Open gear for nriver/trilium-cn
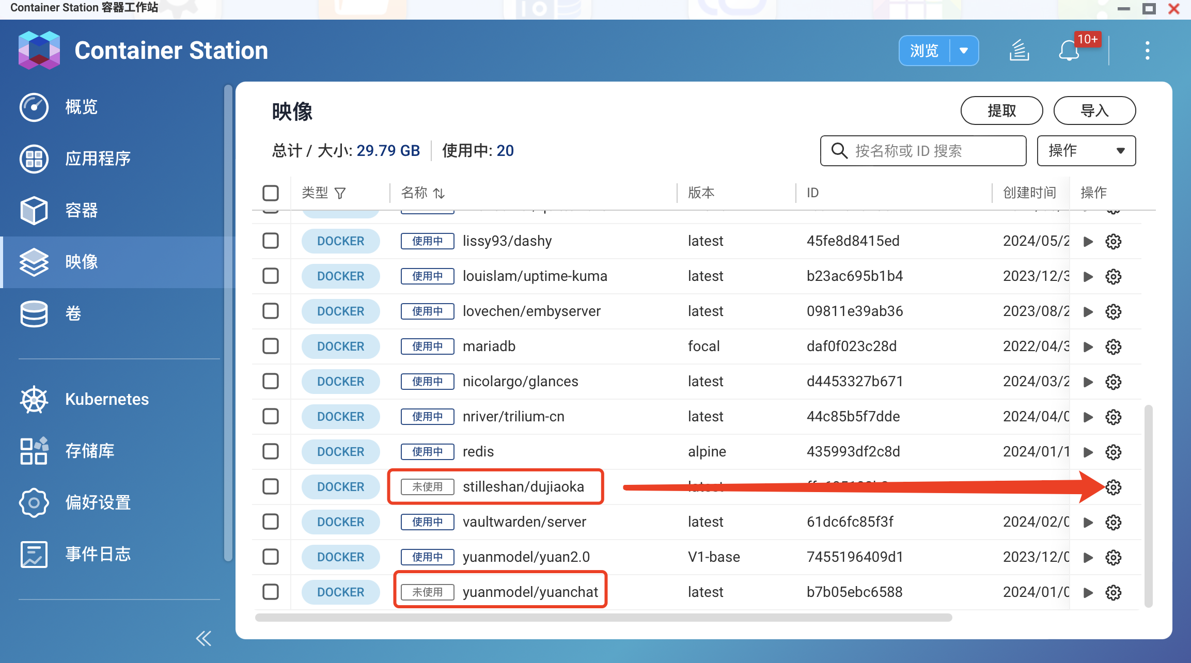The width and height of the screenshot is (1191, 663). (x=1114, y=417)
